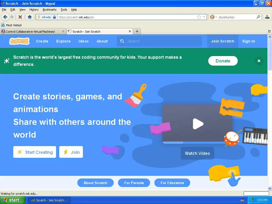Open the Bookmarks menu

(x=50, y=10)
